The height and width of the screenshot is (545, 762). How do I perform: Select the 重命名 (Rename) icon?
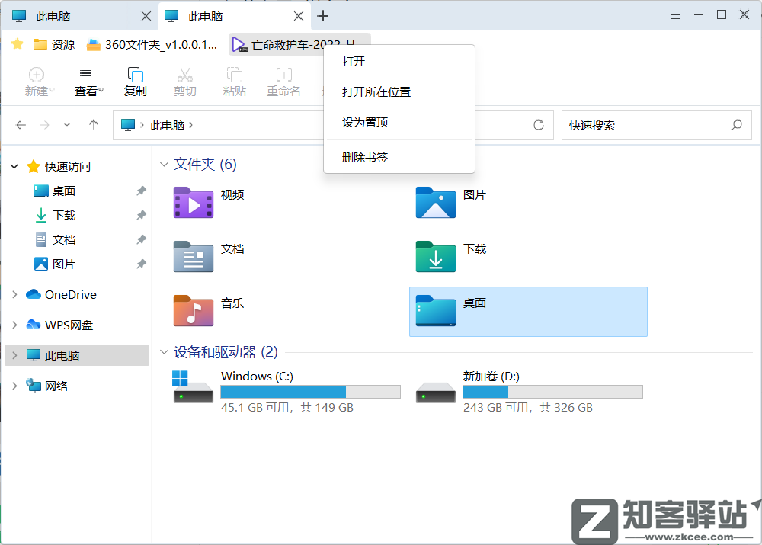coord(283,82)
